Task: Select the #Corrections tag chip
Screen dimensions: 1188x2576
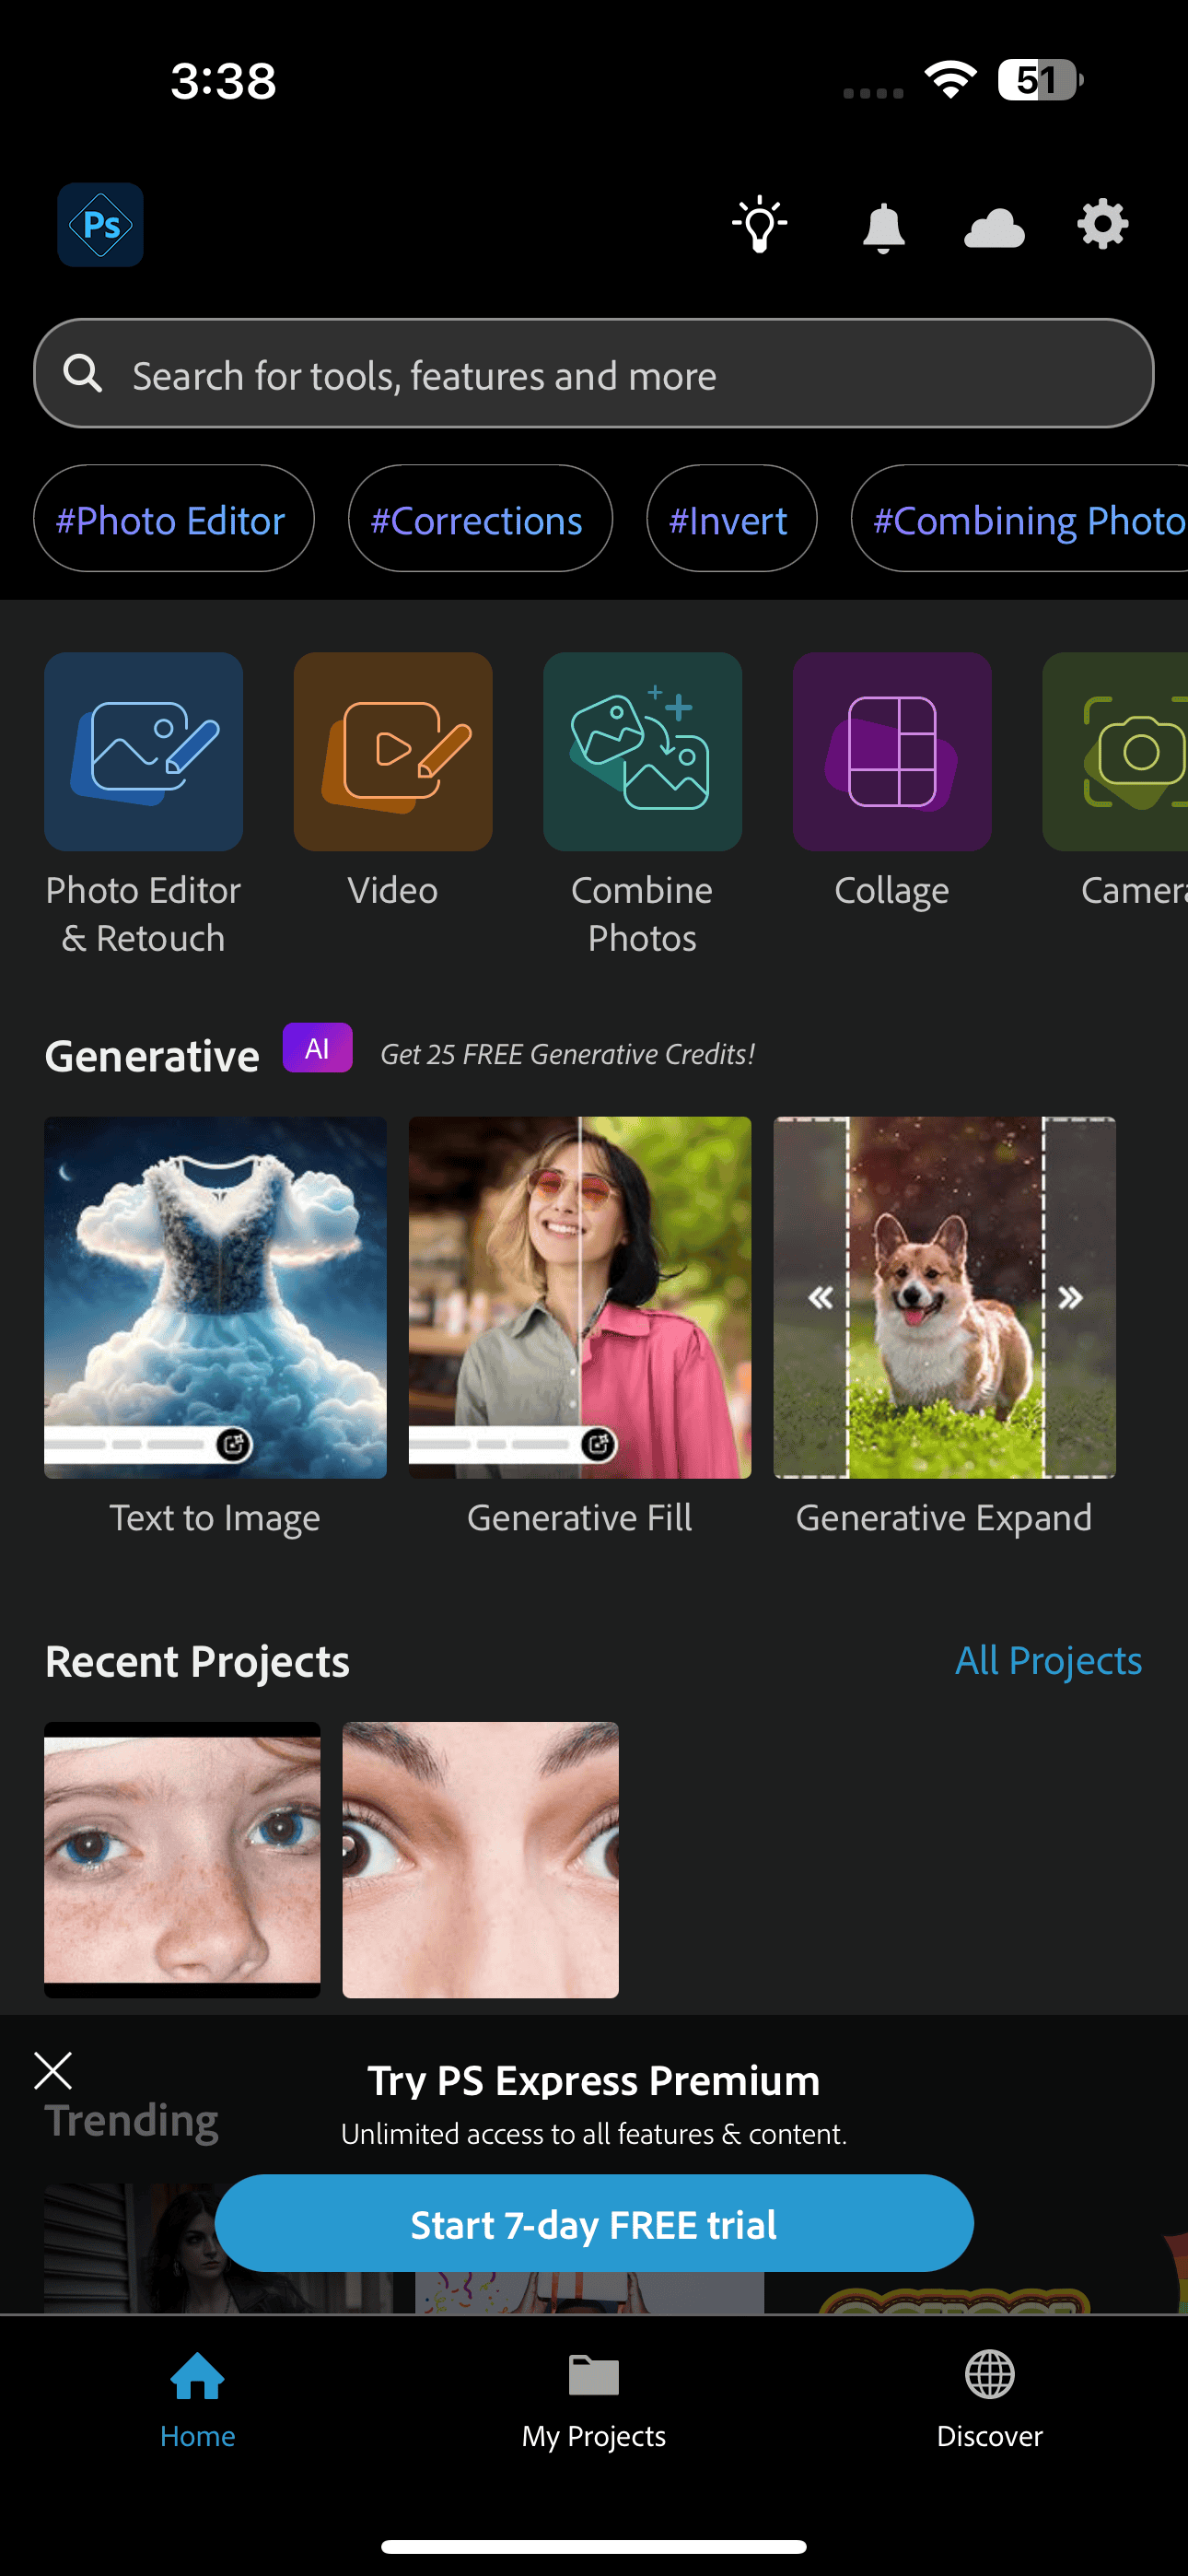Action: (479, 519)
